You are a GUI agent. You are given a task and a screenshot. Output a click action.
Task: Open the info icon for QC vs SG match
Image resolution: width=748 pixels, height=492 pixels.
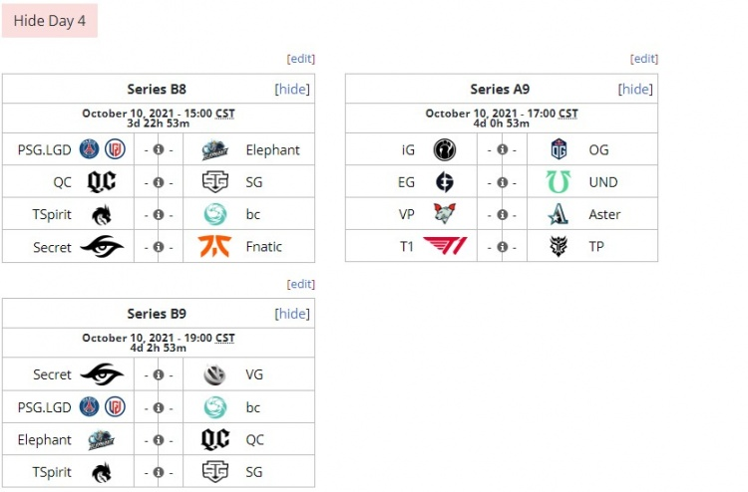coord(159,182)
